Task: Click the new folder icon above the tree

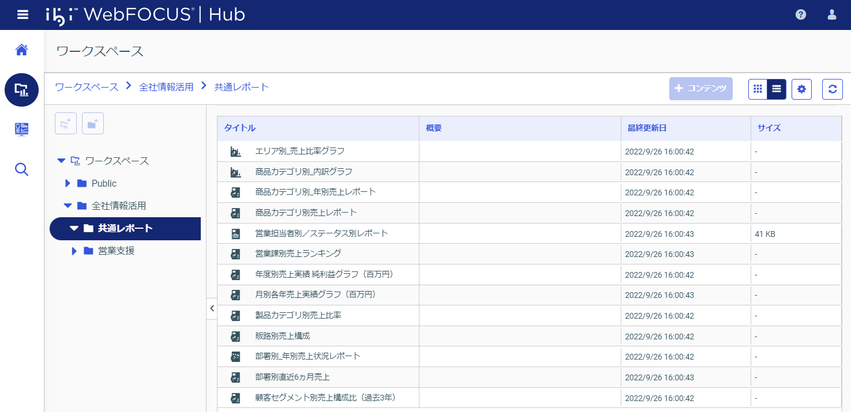Action: 92,123
